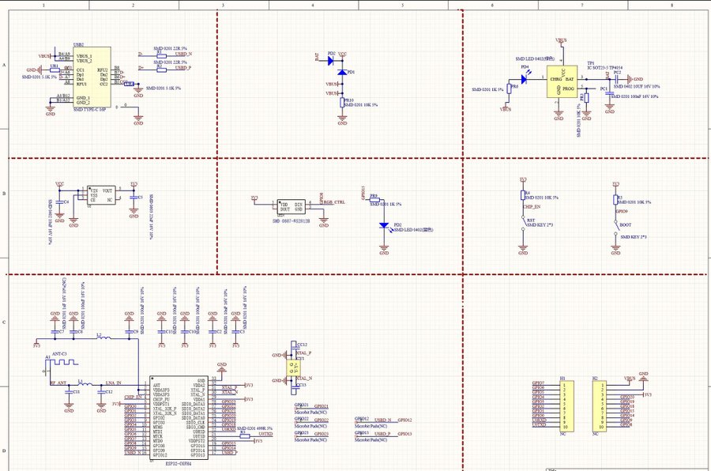Image resolution: width=711 pixels, height=471 pixels.
Task: Click the PD2 LED under resistor PR9
Action: coord(385,225)
